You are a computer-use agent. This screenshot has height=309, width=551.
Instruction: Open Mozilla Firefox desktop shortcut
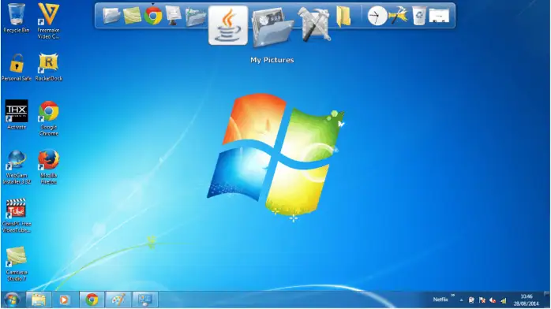(x=48, y=167)
